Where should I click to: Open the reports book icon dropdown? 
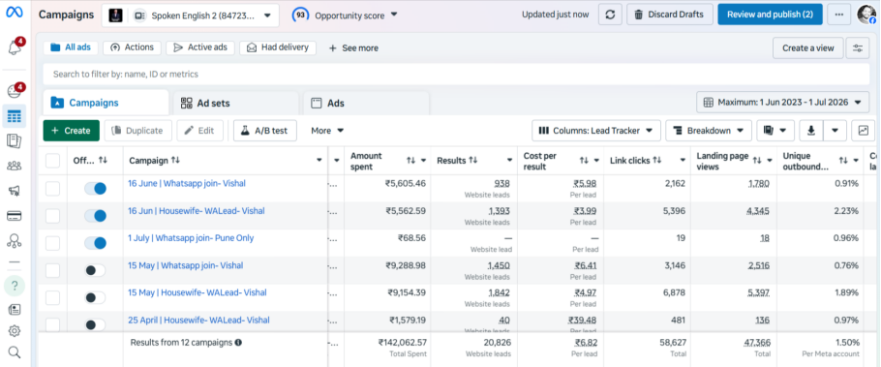point(775,131)
